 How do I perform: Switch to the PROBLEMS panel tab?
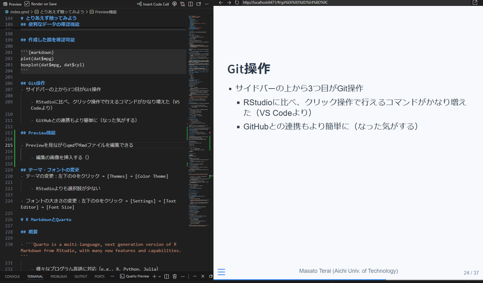coord(59,276)
